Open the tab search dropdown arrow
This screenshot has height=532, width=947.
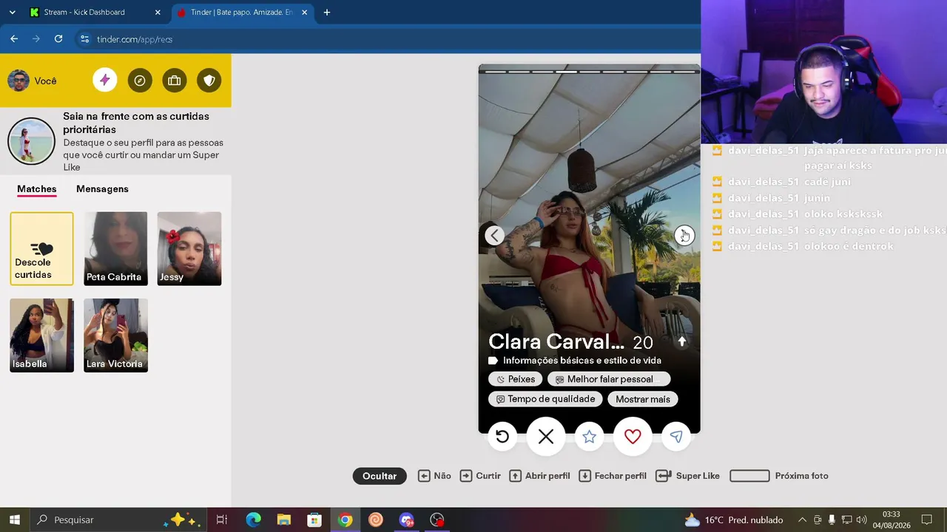tap(12, 13)
